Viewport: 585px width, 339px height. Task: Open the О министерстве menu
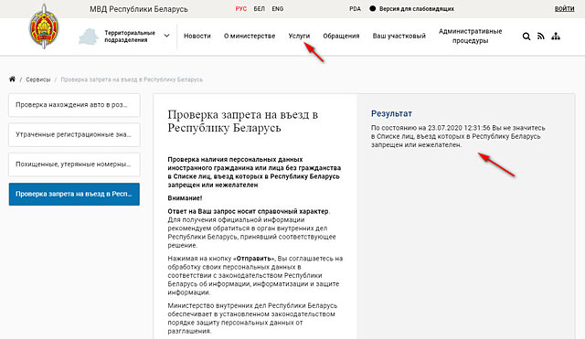[x=250, y=36]
